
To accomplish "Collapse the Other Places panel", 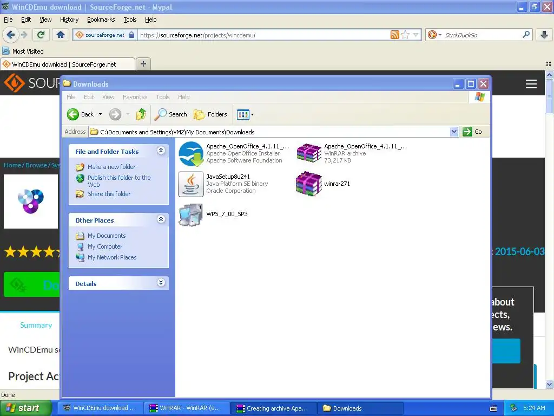I will [161, 219].
